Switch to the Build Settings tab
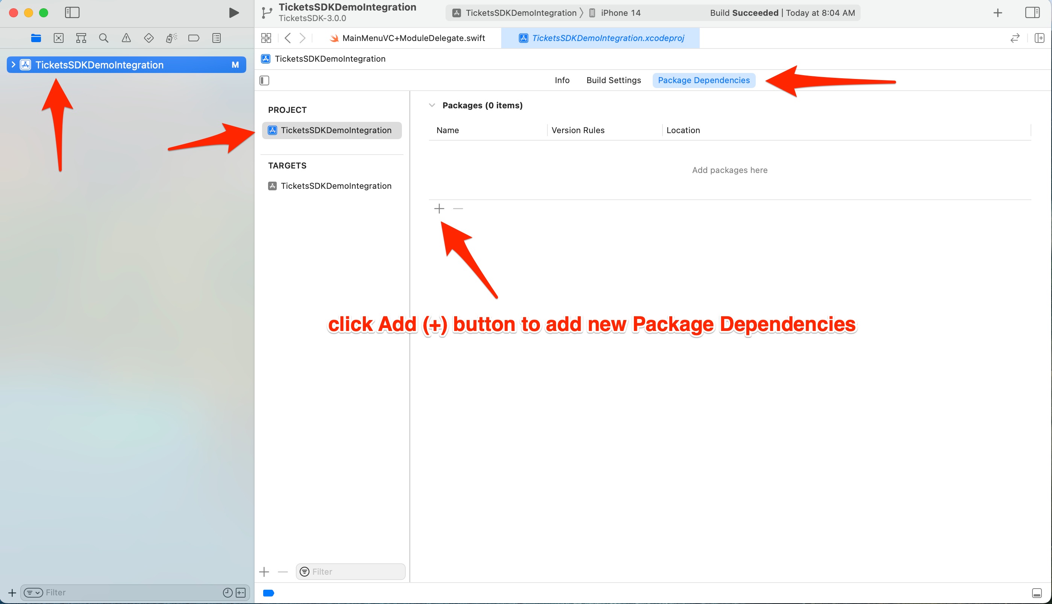The height and width of the screenshot is (604, 1052). pos(613,80)
